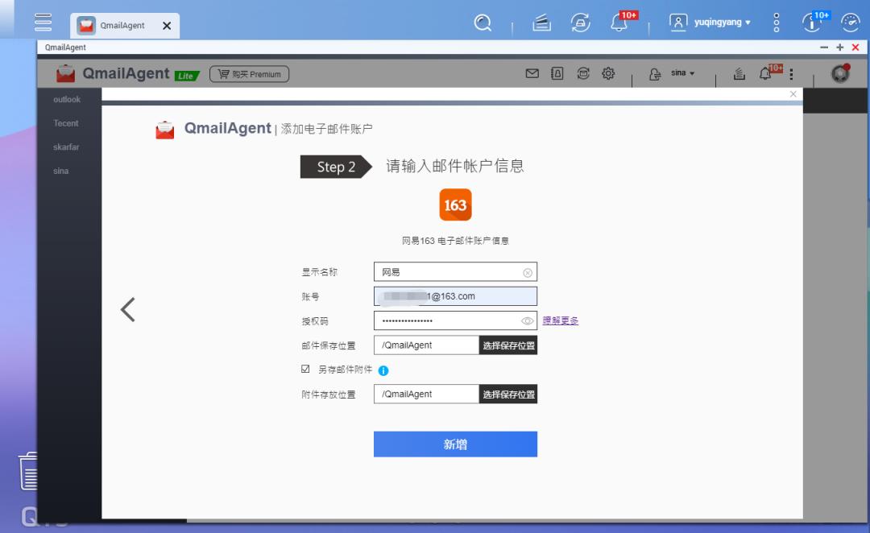Viewport: 870px width, 533px height.
Task: Uncheck the 另存邮件附件 checkbox
Action: (x=305, y=370)
